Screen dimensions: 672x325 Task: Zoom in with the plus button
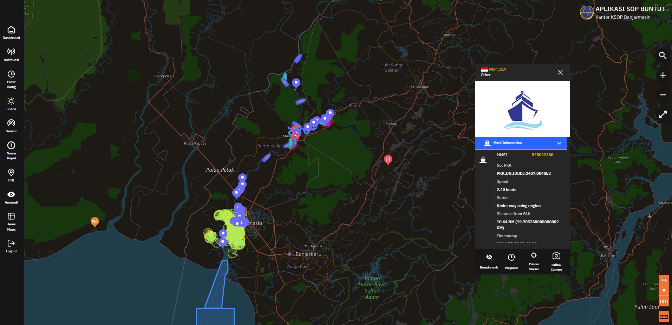click(x=663, y=75)
